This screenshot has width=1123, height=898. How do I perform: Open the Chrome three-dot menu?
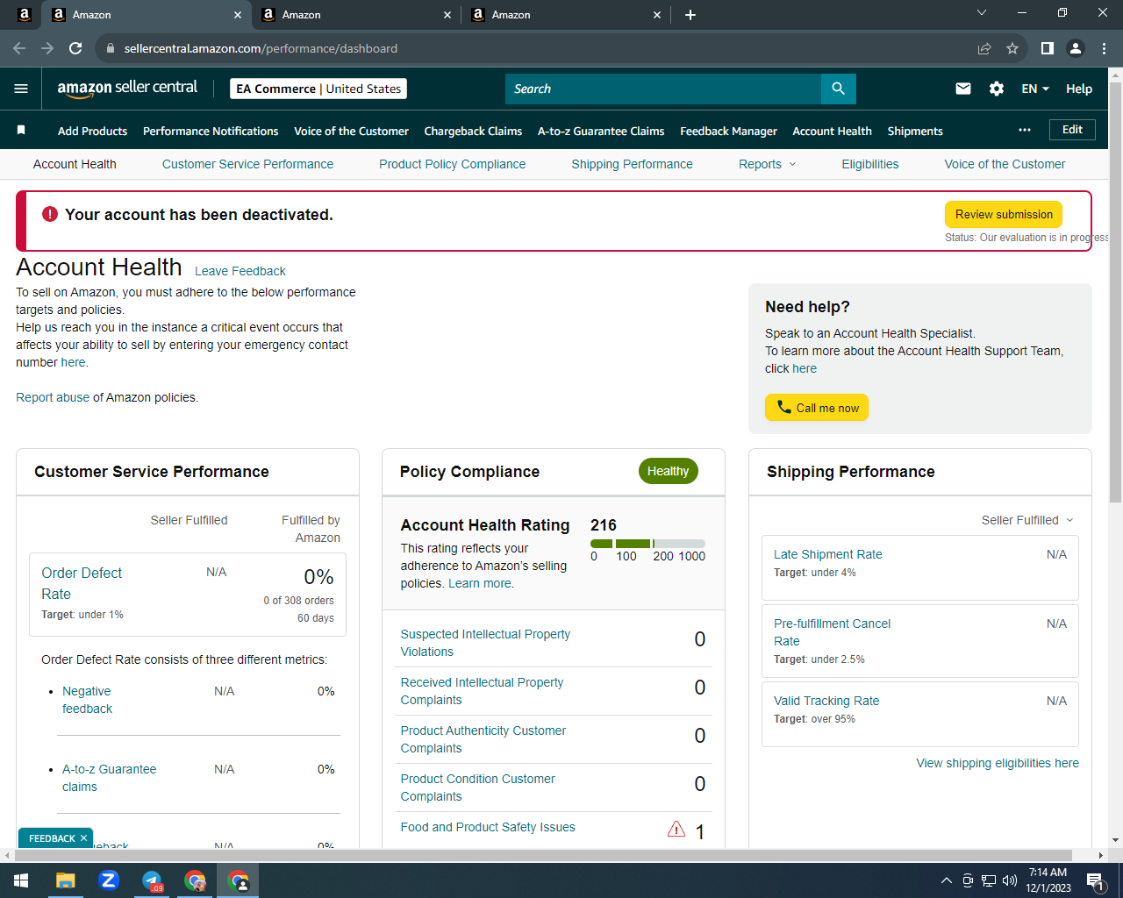point(1104,48)
